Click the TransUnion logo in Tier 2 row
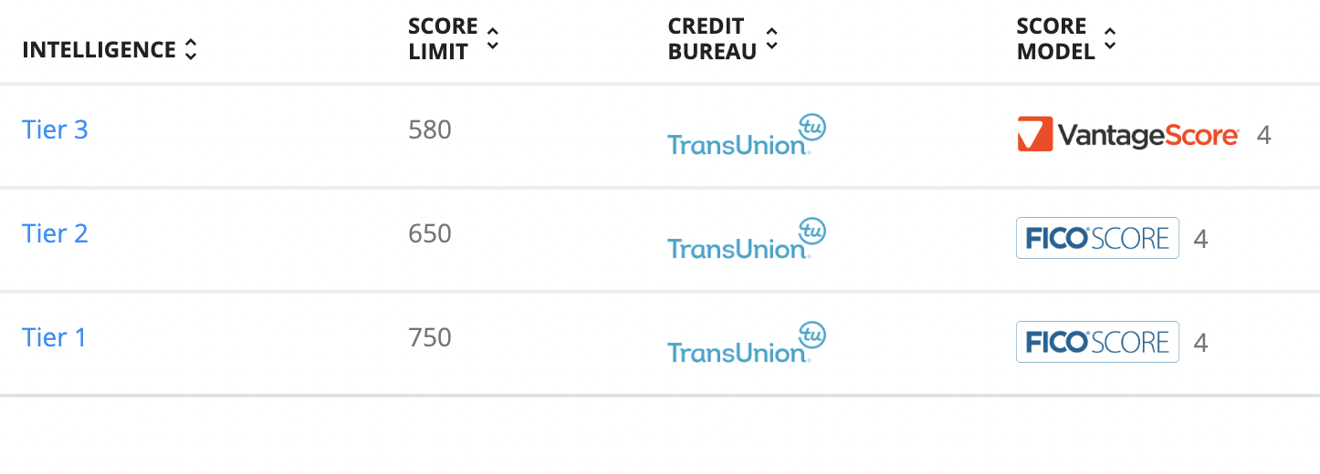The height and width of the screenshot is (474, 1320). (747, 239)
